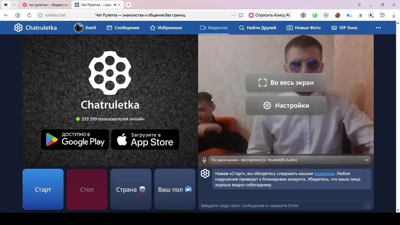Click the App Store download badge
Viewport: 400px width, 225px height.
pyautogui.click(x=145, y=139)
